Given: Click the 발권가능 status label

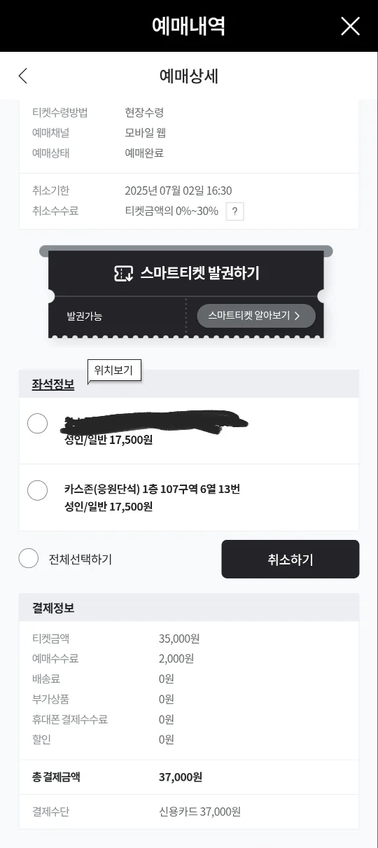Looking at the screenshot, I should [85, 317].
